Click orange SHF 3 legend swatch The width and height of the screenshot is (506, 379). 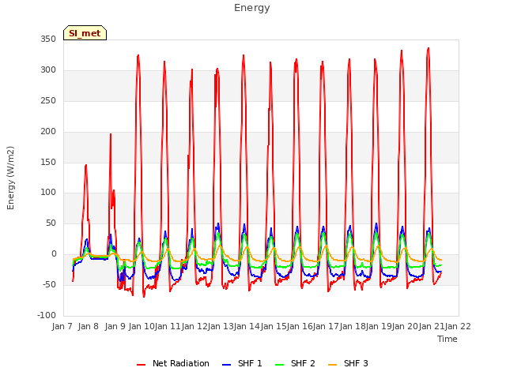click(x=332, y=365)
